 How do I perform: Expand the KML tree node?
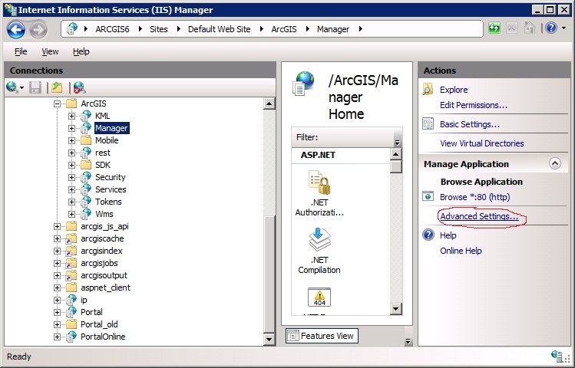click(71, 116)
